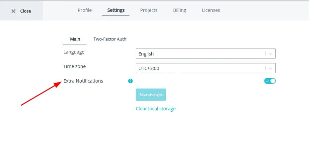
Task: Open the Time zone combo box showing UTC+3:00
Action: pyautogui.click(x=199, y=68)
